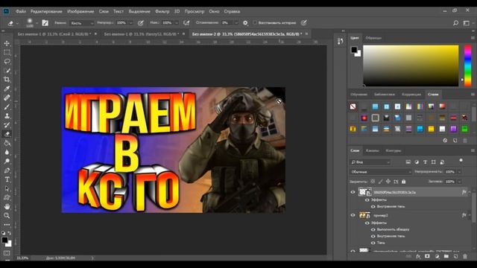Screen dimensions: 477x268
Task: Select the Eraser tool in toolbox
Action: pyautogui.click(x=7, y=134)
